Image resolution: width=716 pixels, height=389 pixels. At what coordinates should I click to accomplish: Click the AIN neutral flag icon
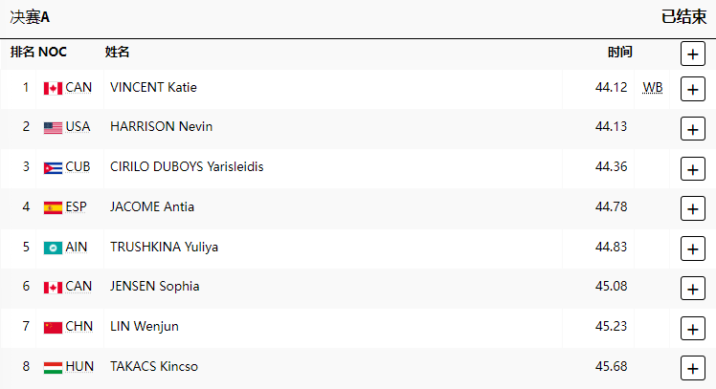click(53, 248)
